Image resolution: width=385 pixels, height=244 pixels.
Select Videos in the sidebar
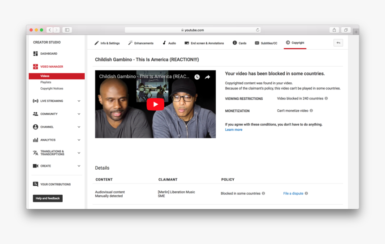[57, 76]
